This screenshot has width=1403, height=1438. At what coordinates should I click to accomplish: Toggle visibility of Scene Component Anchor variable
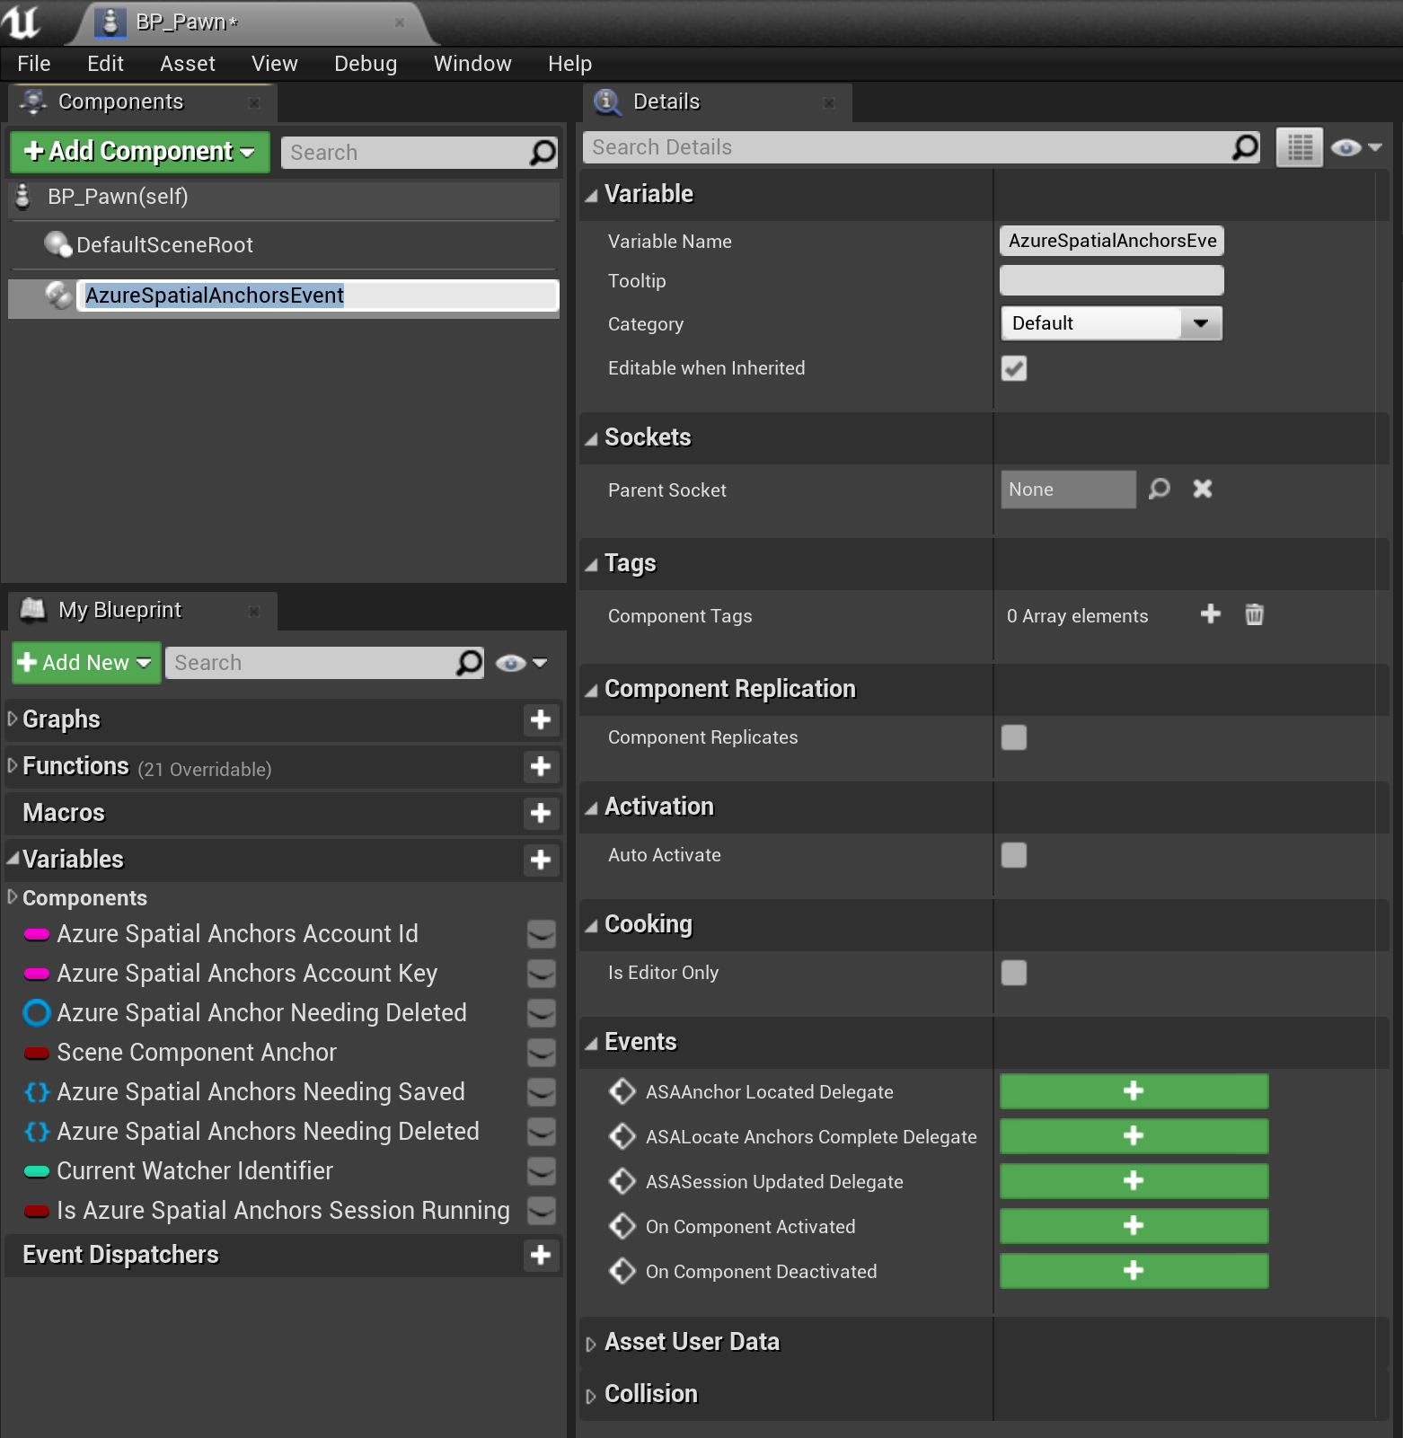(541, 1053)
